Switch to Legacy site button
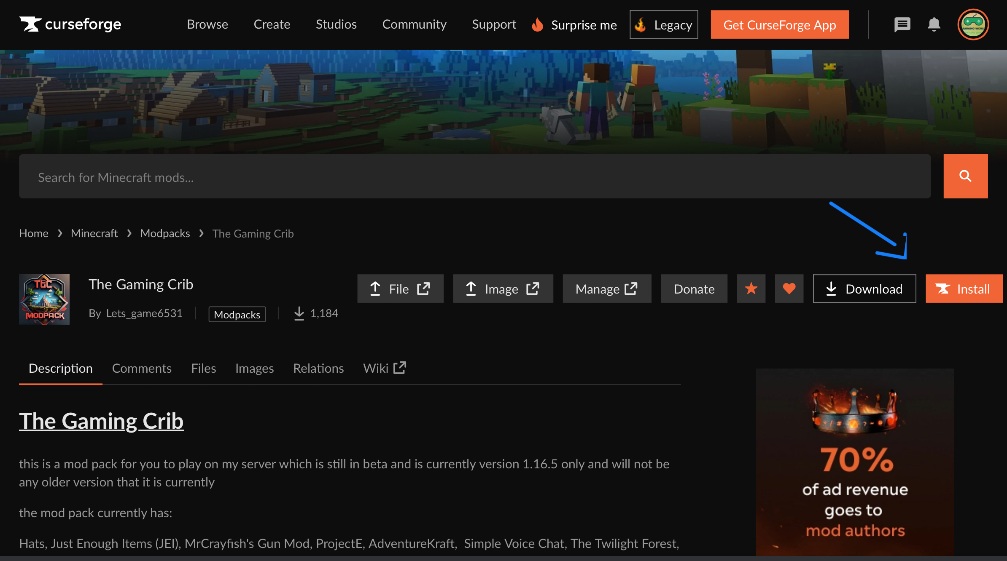1007x561 pixels. pos(664,25)
